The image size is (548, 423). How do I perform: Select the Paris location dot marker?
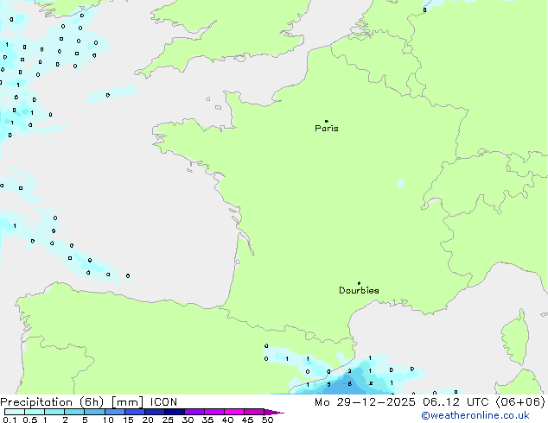[327, 121]
